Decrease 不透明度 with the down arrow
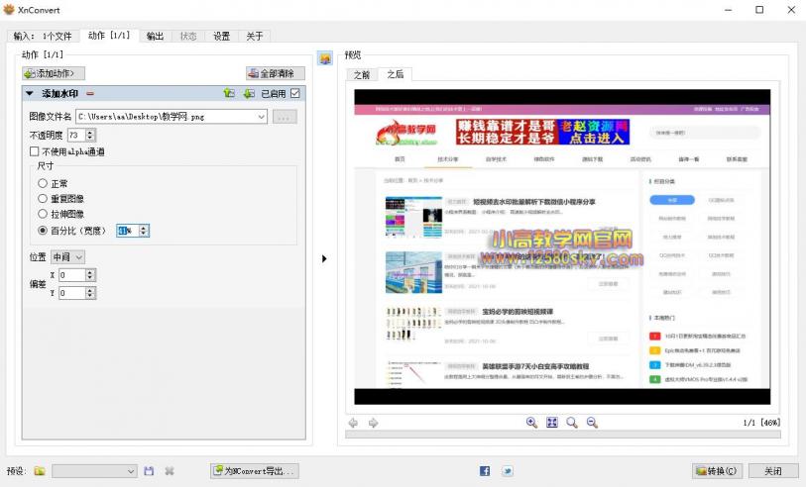This screenshot has height=487, width=806. [90, 138]
